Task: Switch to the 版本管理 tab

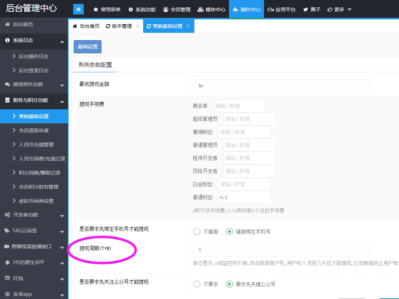Action: click(x=119, y=26)
